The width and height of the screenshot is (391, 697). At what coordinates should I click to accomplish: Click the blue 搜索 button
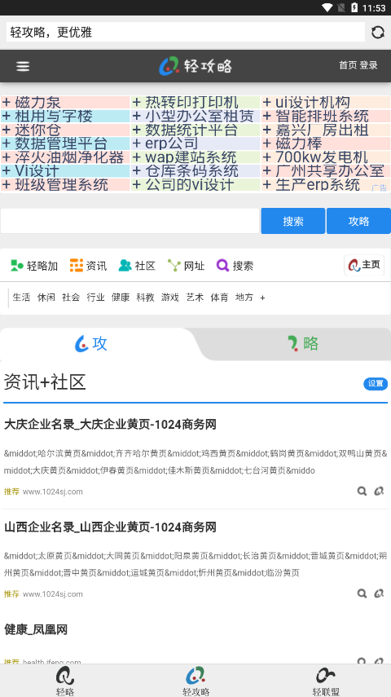pos(292,221)
